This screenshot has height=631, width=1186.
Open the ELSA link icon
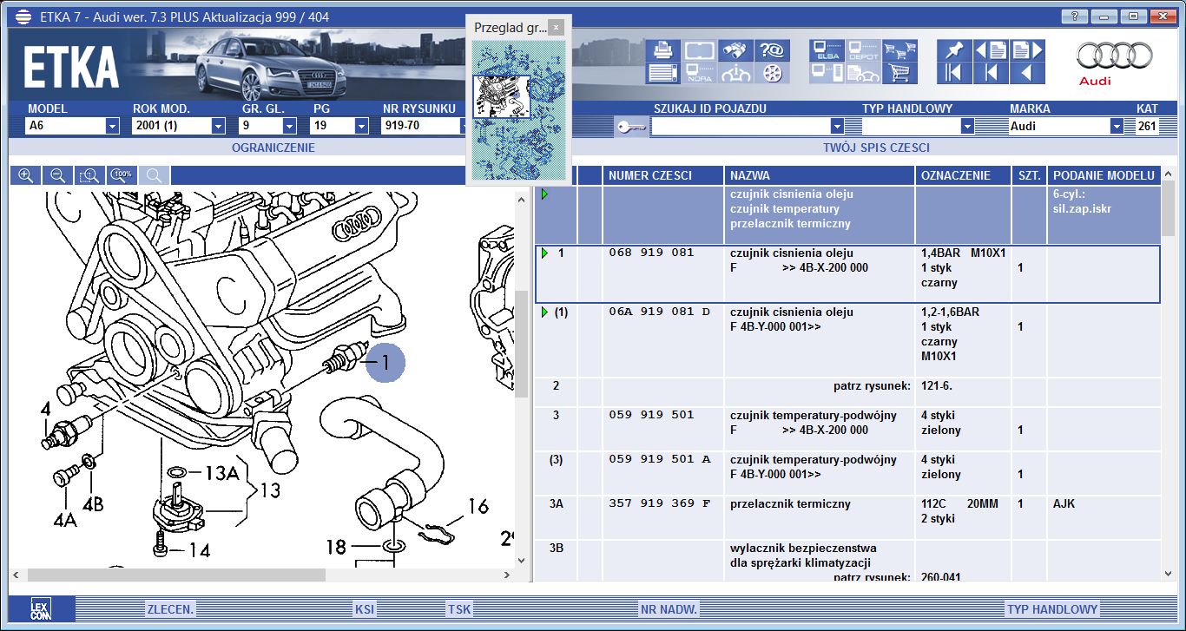827,50
